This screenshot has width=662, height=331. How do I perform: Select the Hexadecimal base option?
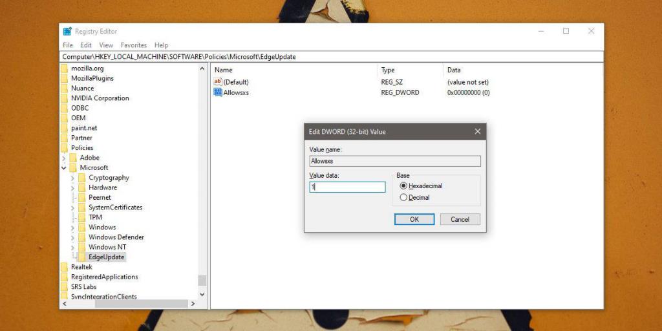click(x=421, y=186)
